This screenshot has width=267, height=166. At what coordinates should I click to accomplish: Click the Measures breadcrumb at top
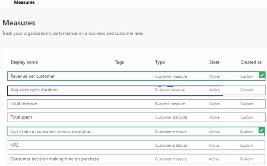[24, 2]
